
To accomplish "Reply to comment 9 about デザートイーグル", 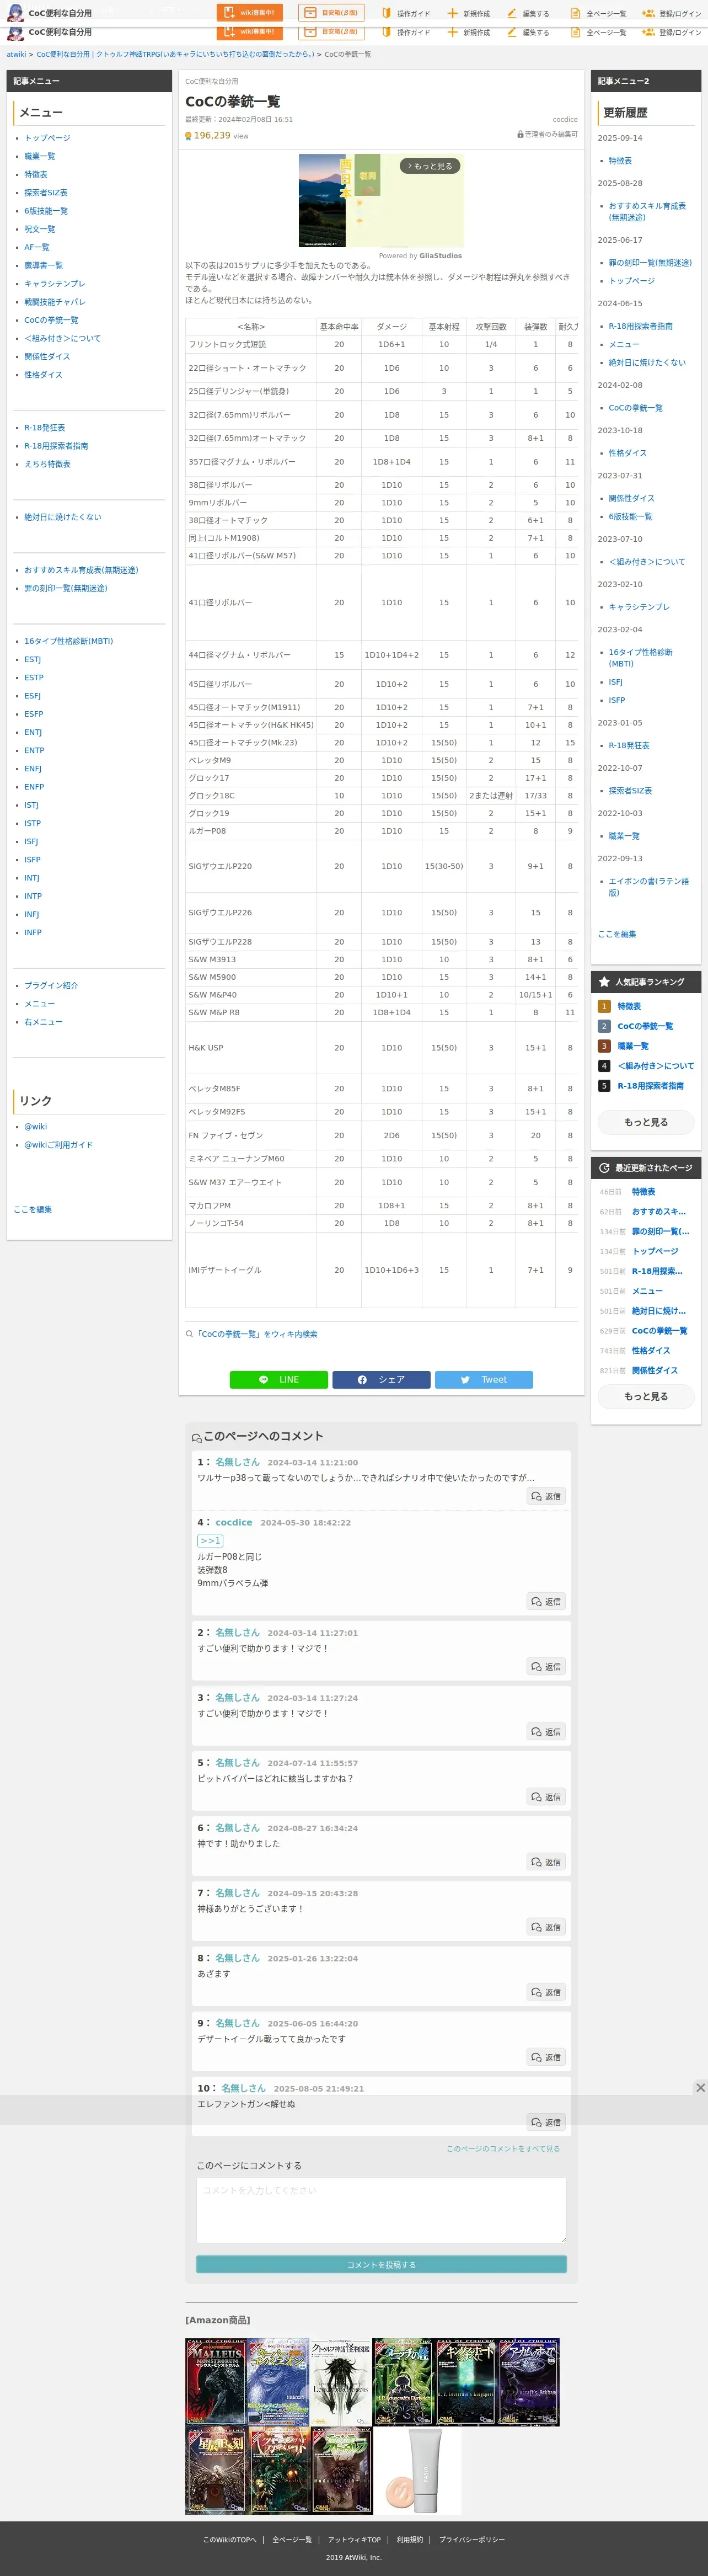I will click(x=546, y=2057).
